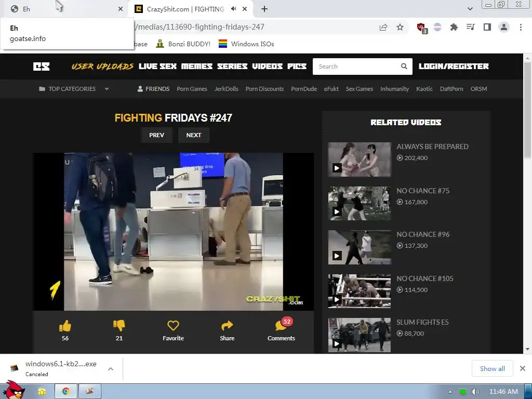
Task: Open the Kaotic friends link
Action: click(x=424, y=89)
